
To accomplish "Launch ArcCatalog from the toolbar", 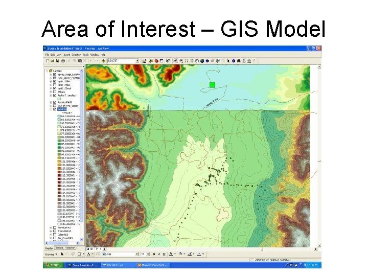I will (x=151, y=61).
